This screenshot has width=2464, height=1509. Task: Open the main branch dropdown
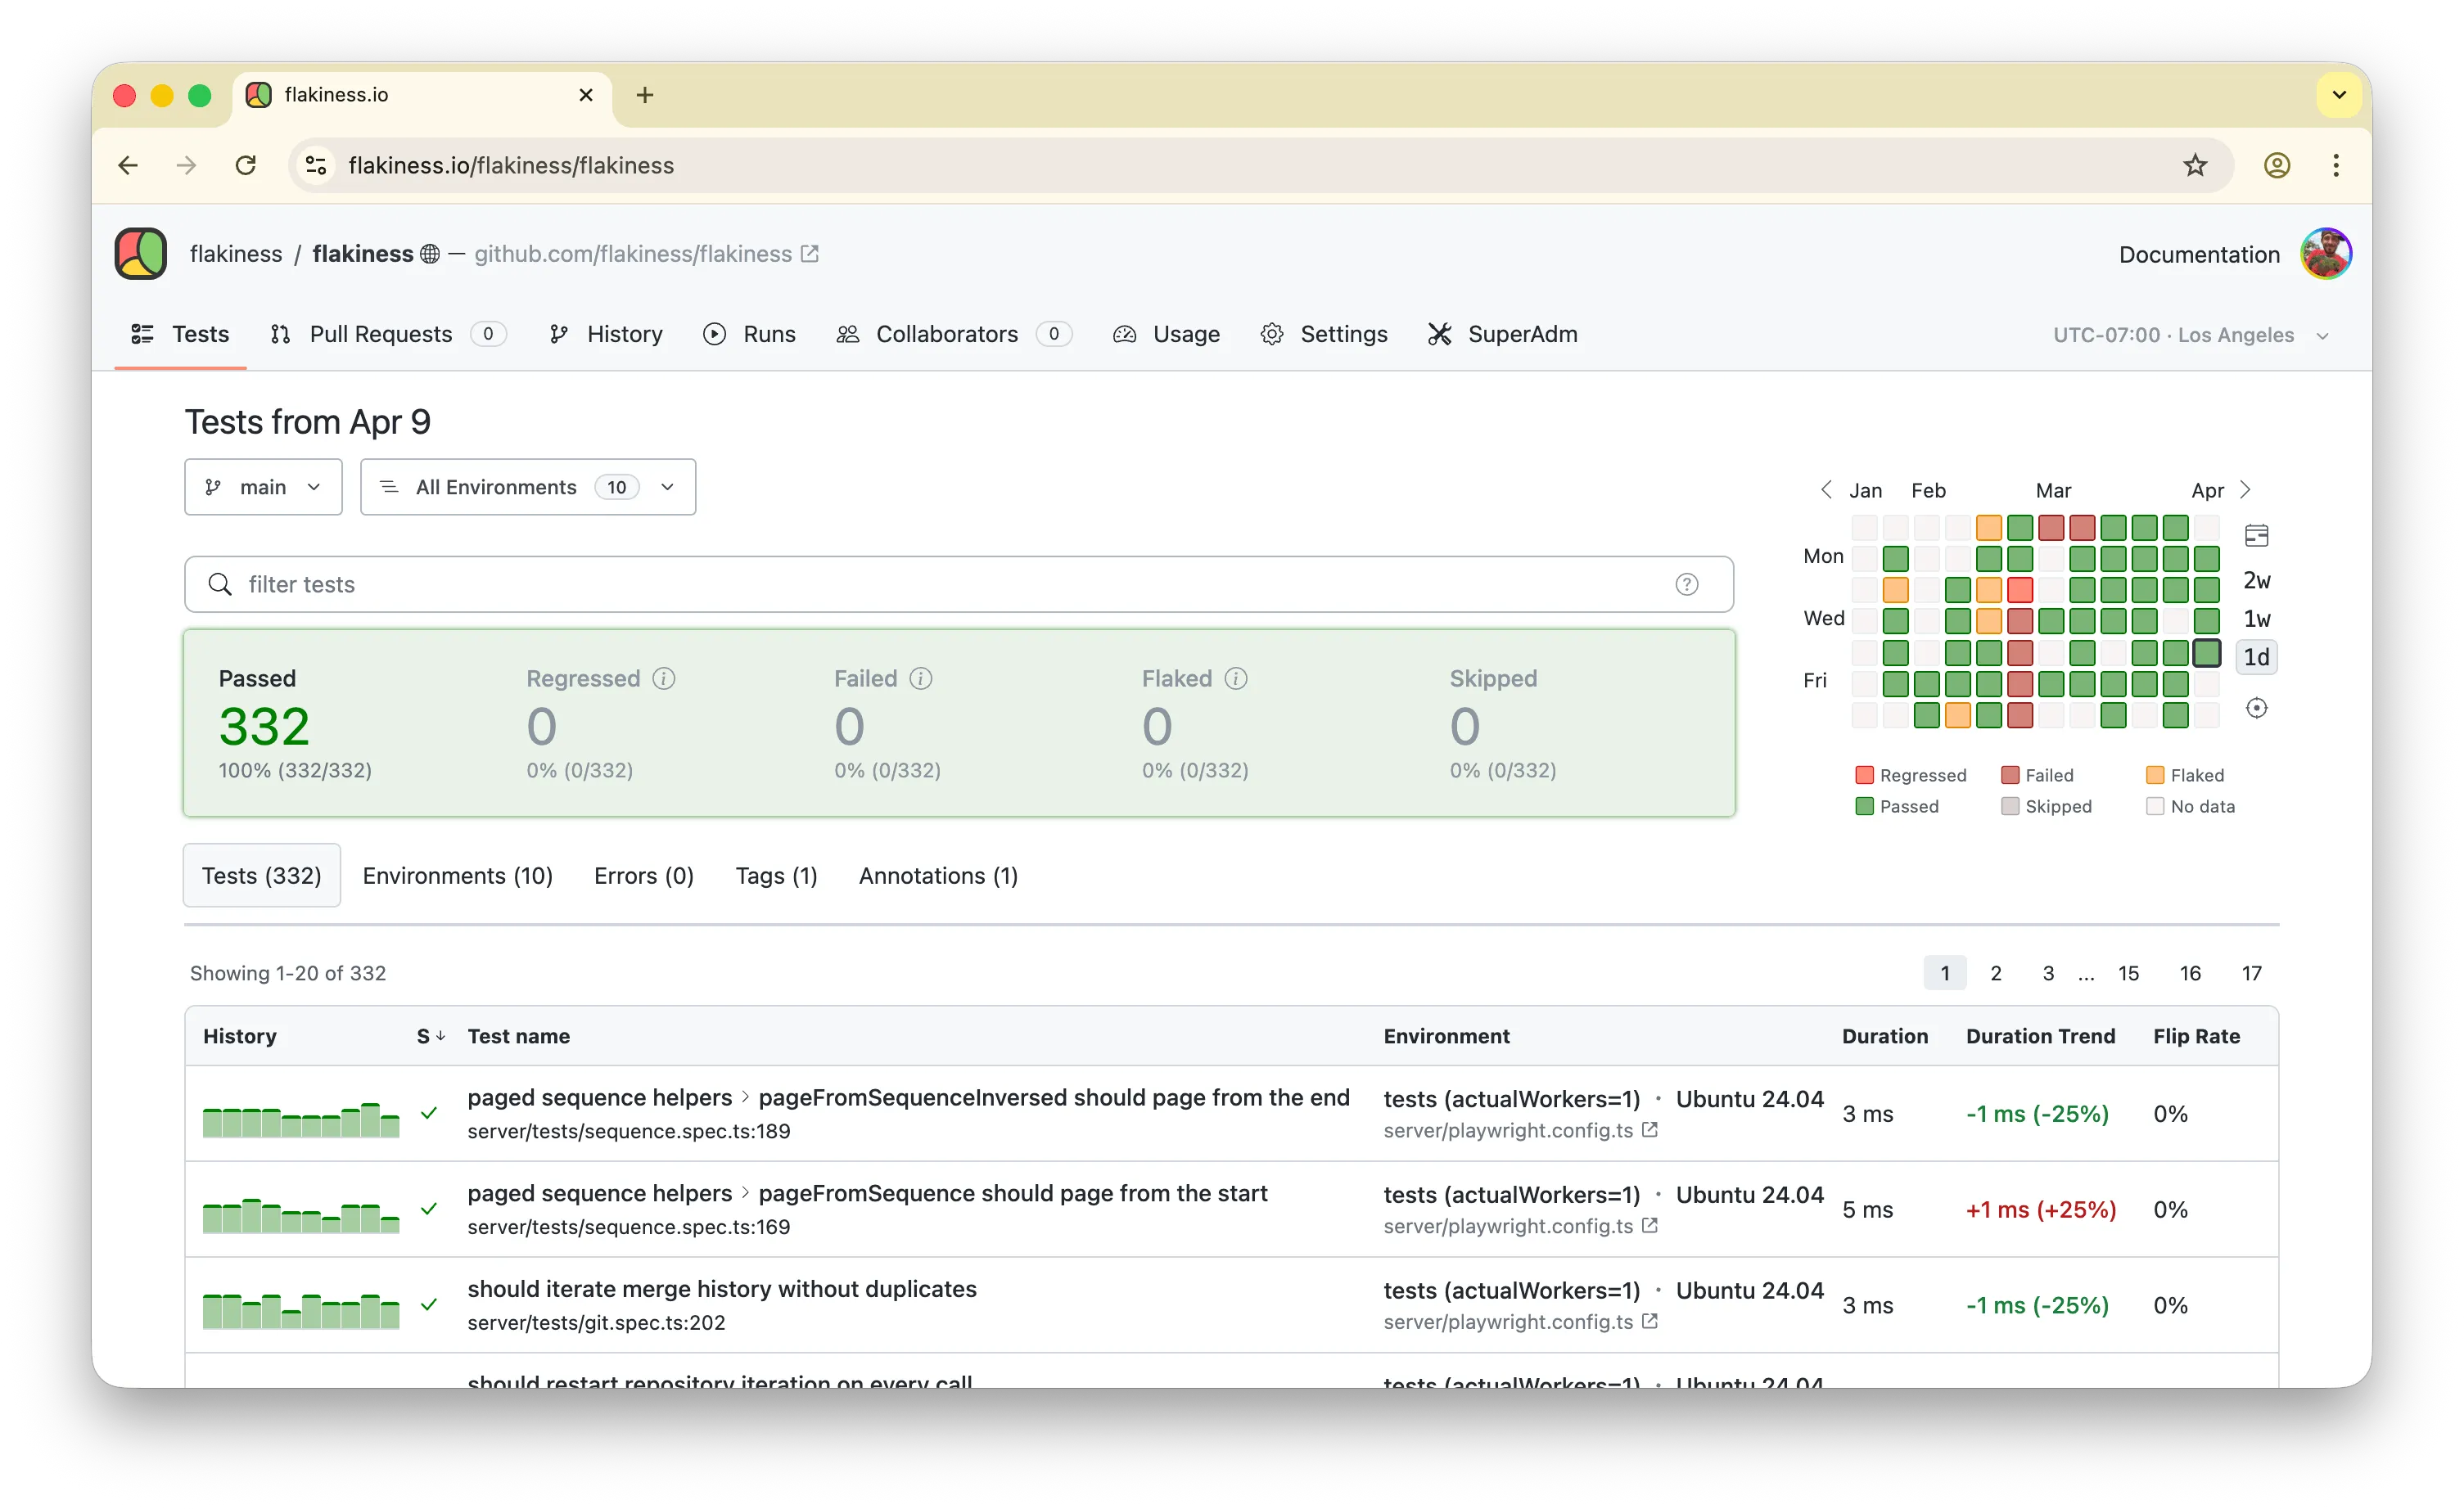263,487
